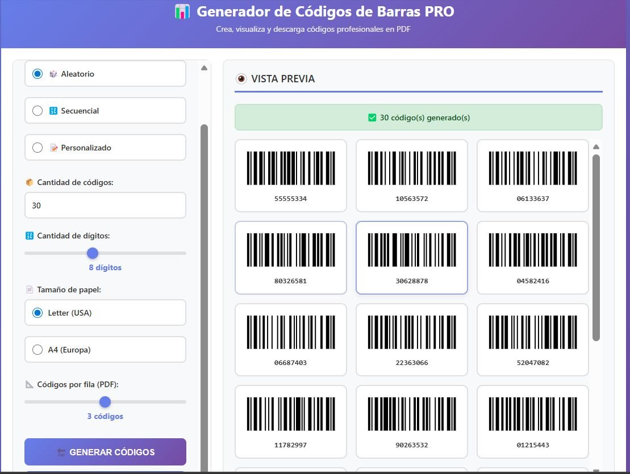
Task: Click the notepad icon next to Personalizado
Action: 53,148
